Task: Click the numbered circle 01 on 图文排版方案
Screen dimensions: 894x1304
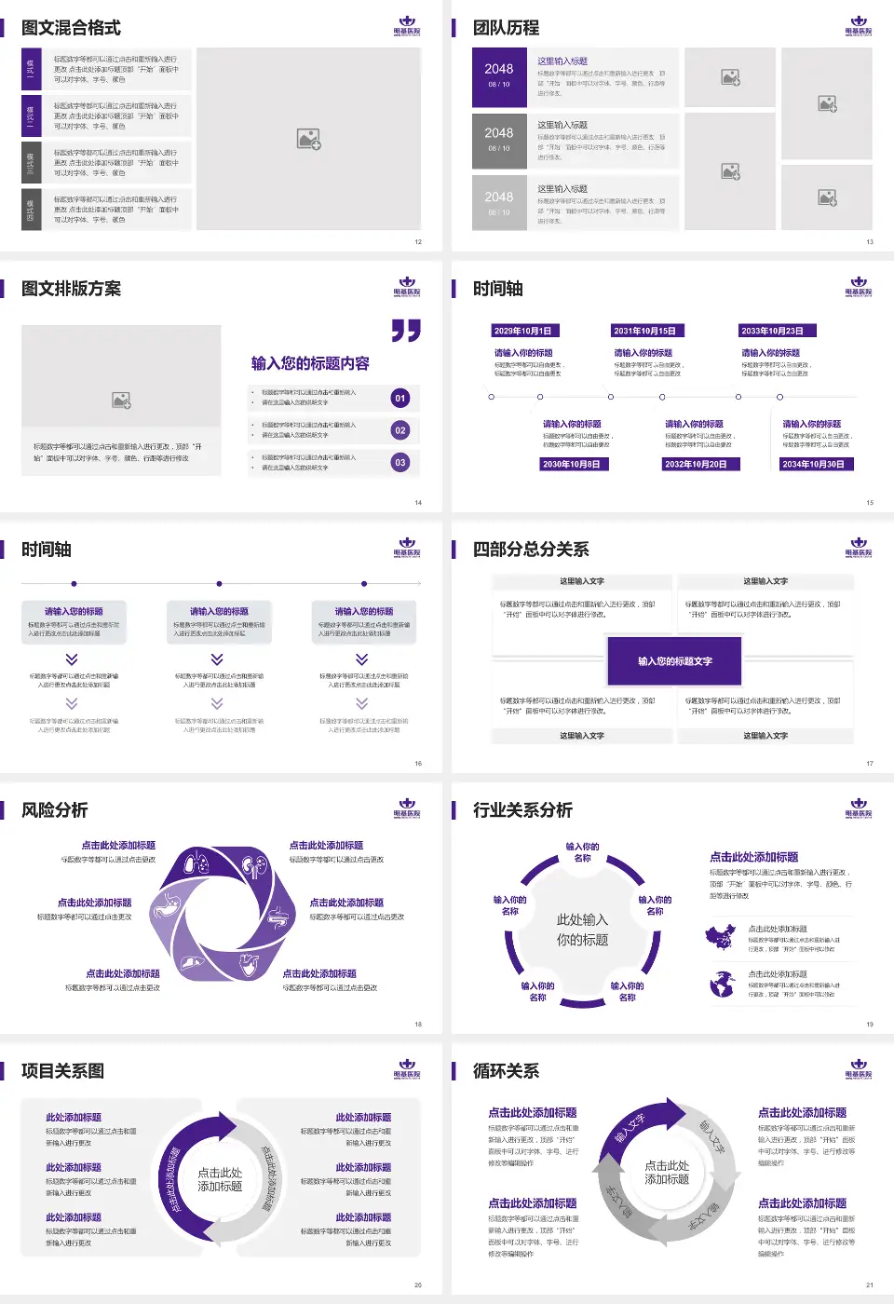Action: [x=400, y=398]
